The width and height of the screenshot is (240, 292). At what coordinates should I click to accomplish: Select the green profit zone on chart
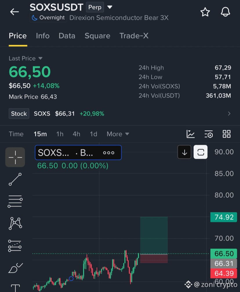tap(154, 235)
